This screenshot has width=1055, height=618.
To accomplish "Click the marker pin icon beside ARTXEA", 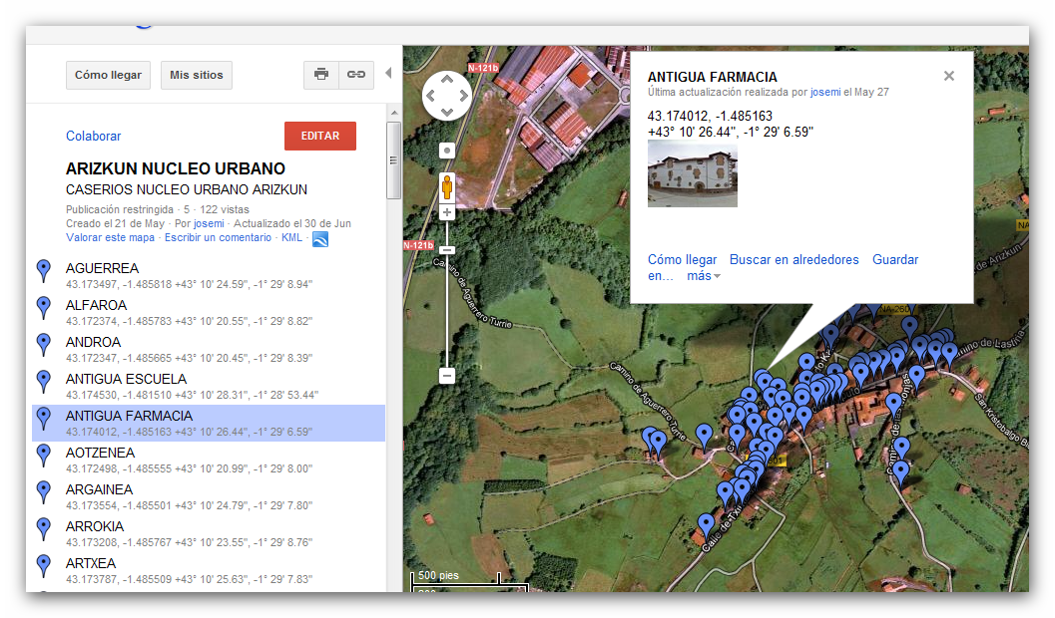I will [x=44, y=566].
